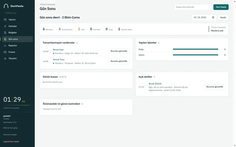Update status for Derya Uçar appointment
The height and width of the screenshot is (147, 236).
coord(119,51)
